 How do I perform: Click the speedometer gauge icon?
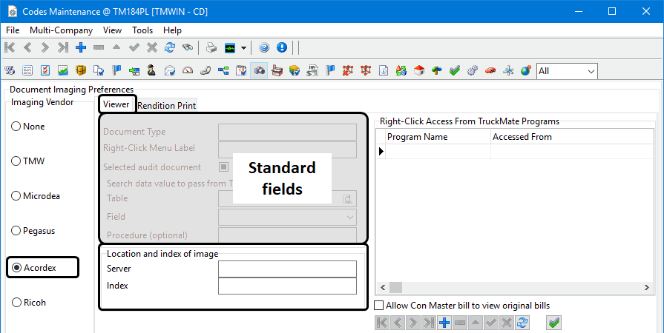[x=188, y=70]
